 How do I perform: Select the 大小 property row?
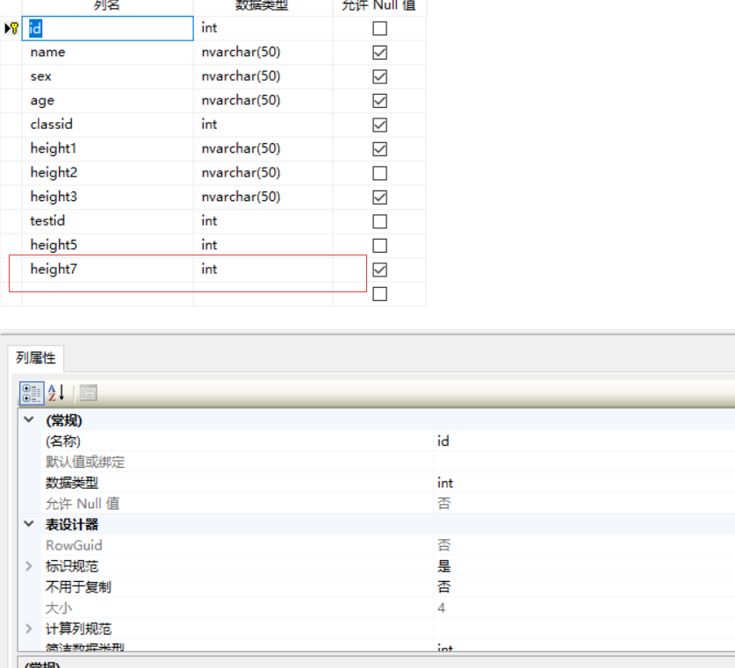coord(387,607)
